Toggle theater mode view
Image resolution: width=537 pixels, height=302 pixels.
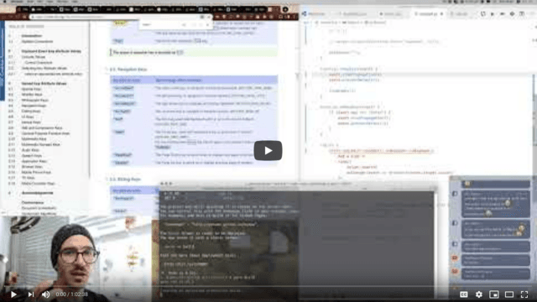click(x=509, y=294)
